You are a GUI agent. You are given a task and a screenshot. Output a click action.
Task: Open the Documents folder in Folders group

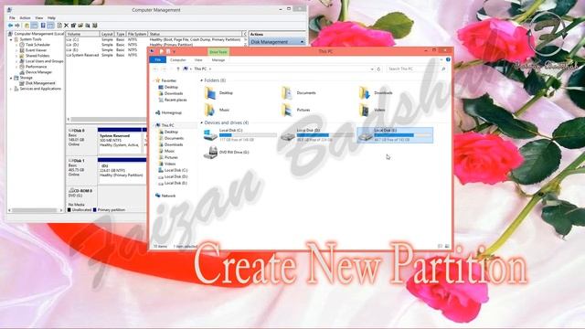[x=299, y=93]
